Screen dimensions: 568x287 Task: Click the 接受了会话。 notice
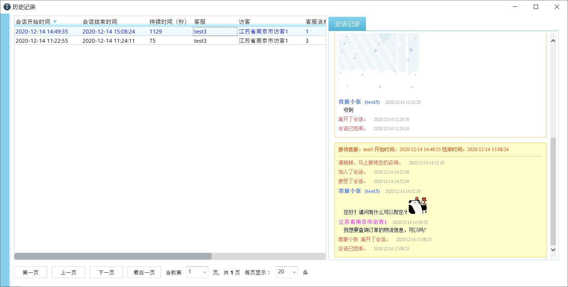[x=353, y=181]
